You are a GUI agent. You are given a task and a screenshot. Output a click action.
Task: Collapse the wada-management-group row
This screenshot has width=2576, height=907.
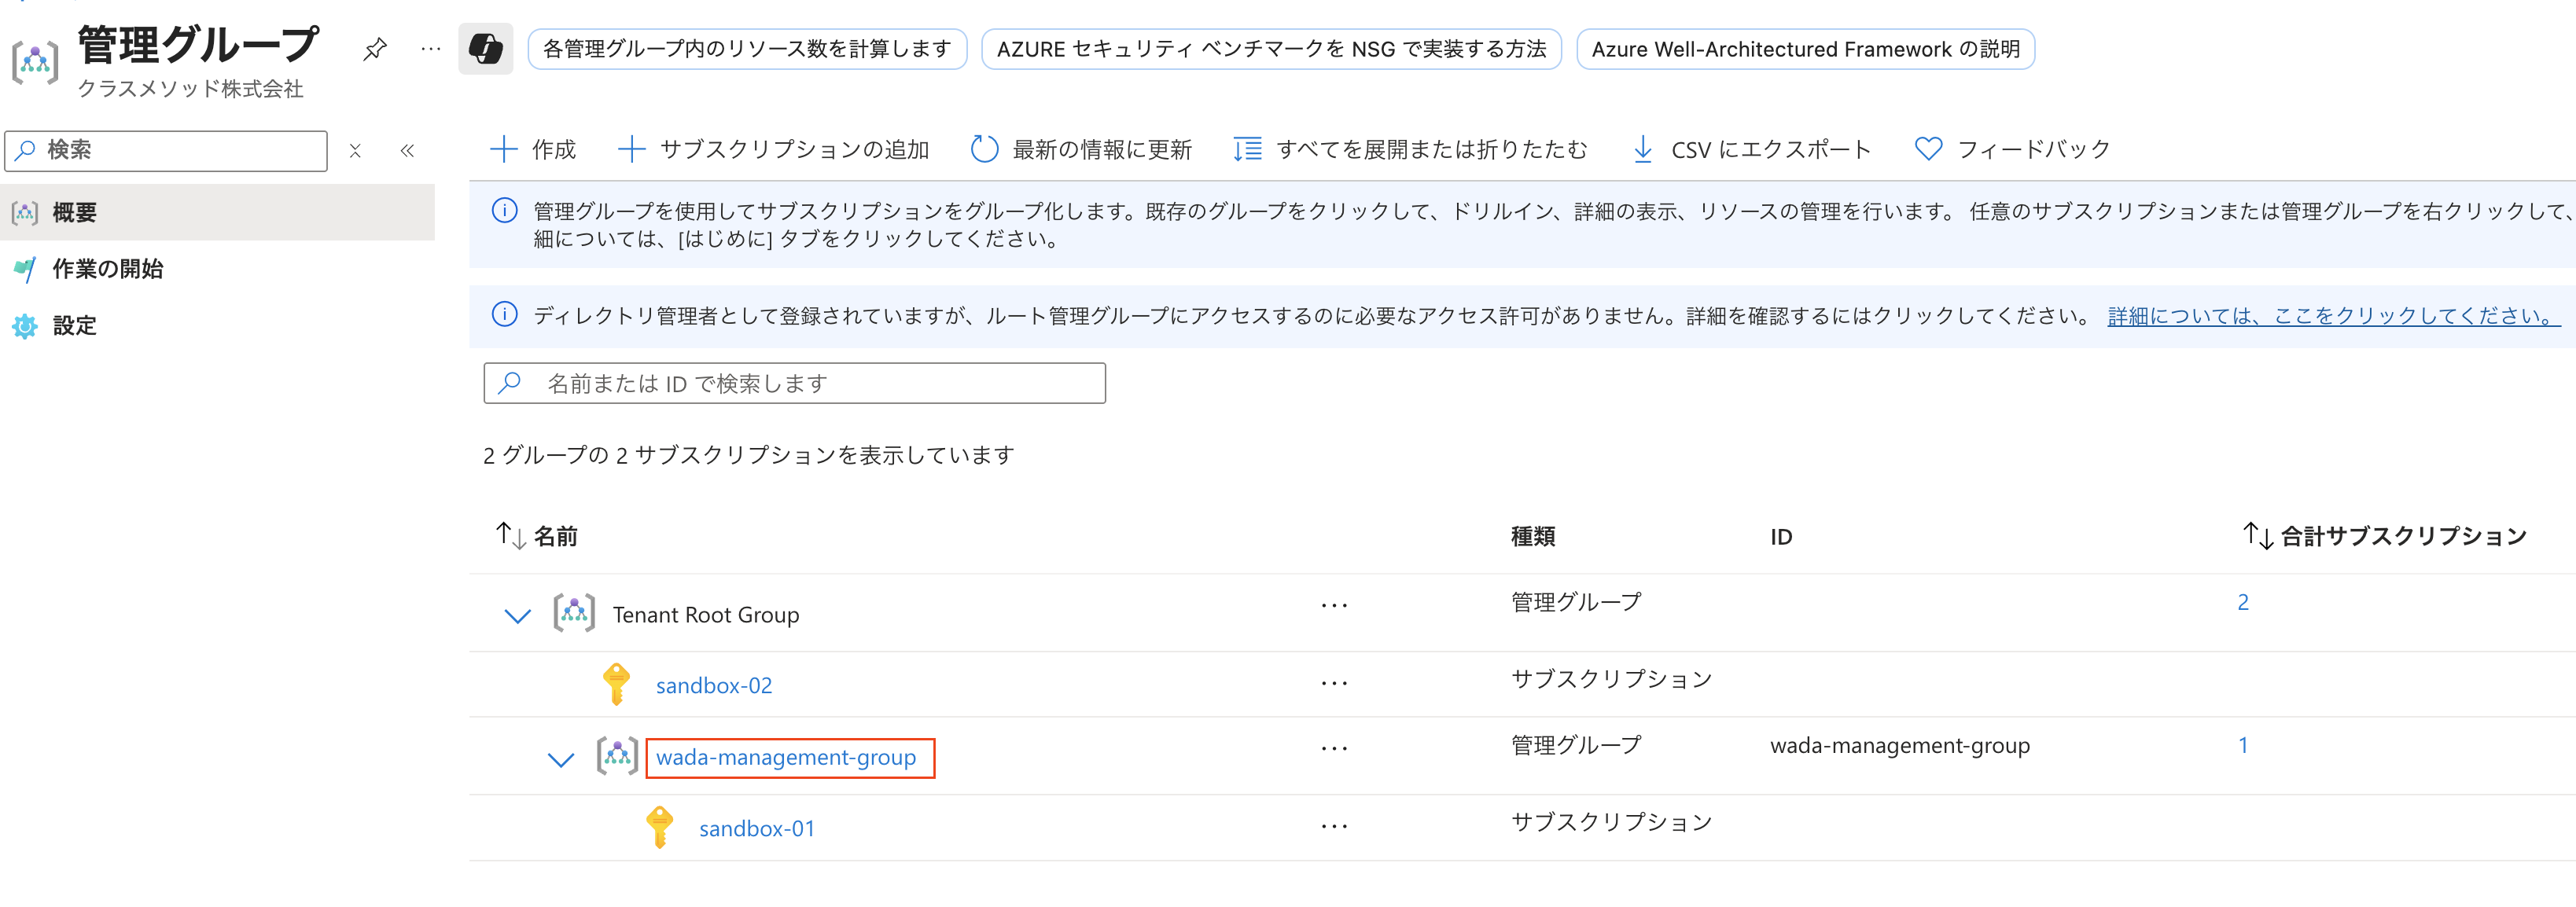[x=561, y=760]
